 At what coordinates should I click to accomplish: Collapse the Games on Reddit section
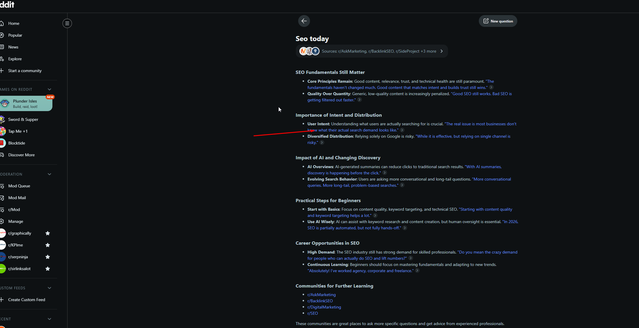(49, 89)
